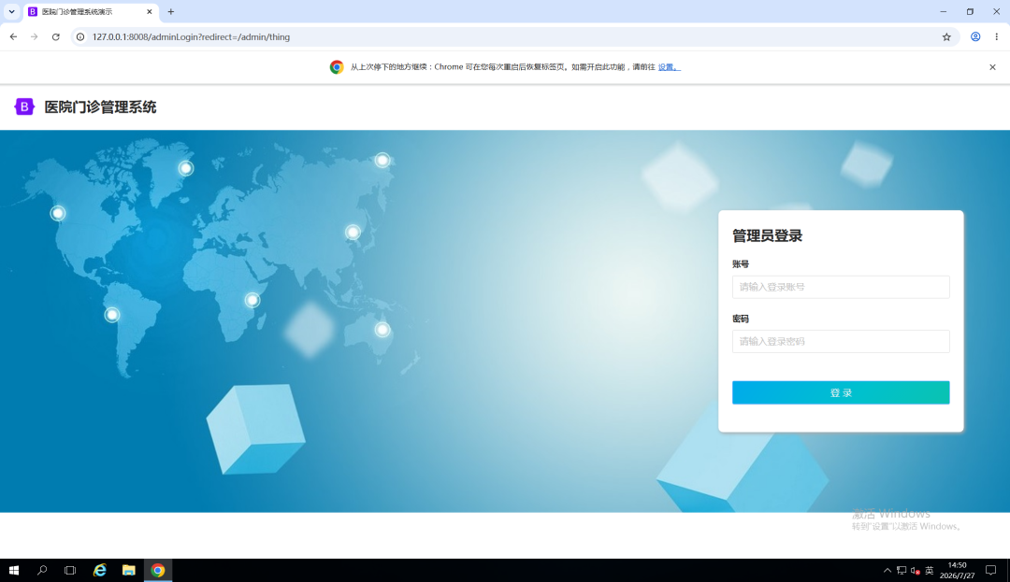Viewport: 1010px width, 582px height.
Task: Focus the 密码 password input field
Action: [x=841, y=342]
